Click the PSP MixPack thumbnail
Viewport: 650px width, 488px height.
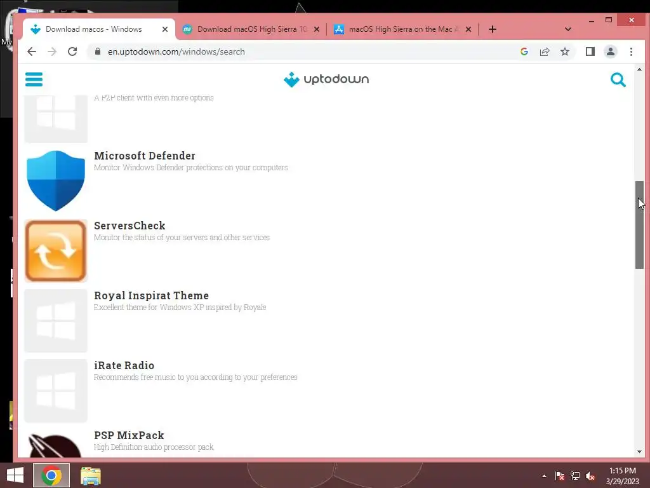click(x=56, y=444)
